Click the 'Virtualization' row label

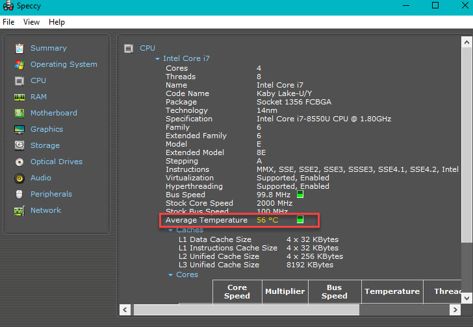[x=190, y=178]
